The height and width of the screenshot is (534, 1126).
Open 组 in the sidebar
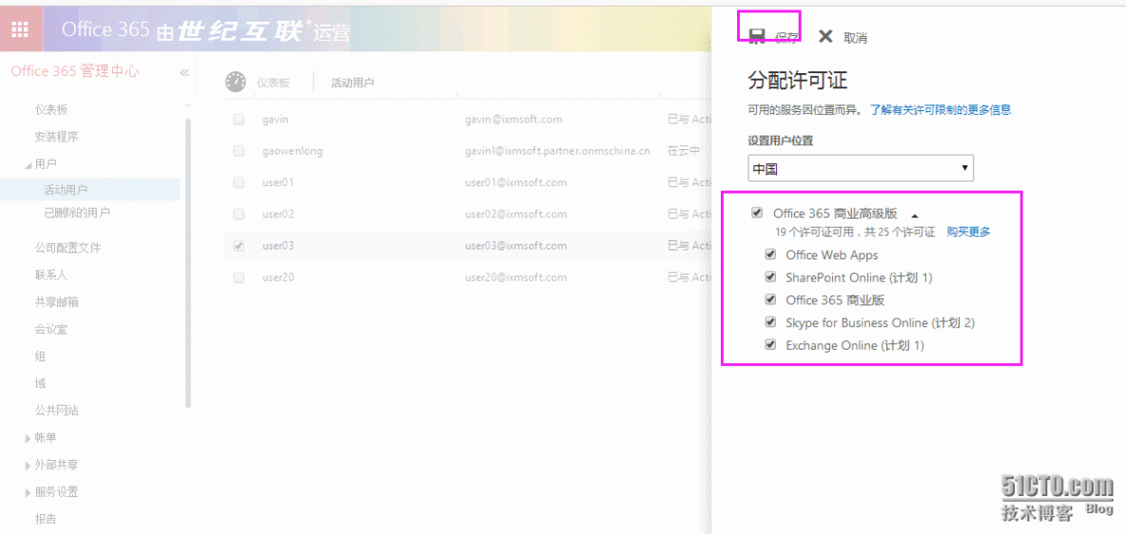(40, 356)
